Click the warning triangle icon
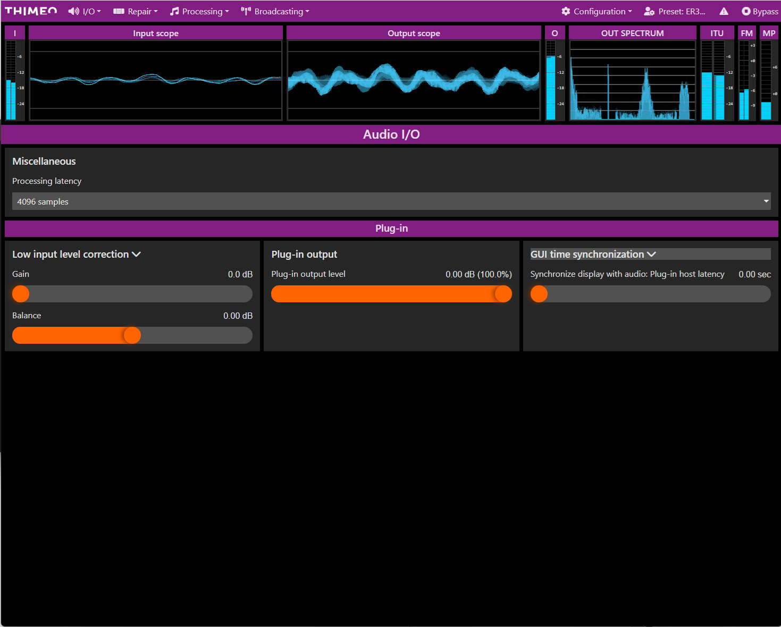This screenshot has height=627, width=781. pyautogui.click(x=724, y=11)
